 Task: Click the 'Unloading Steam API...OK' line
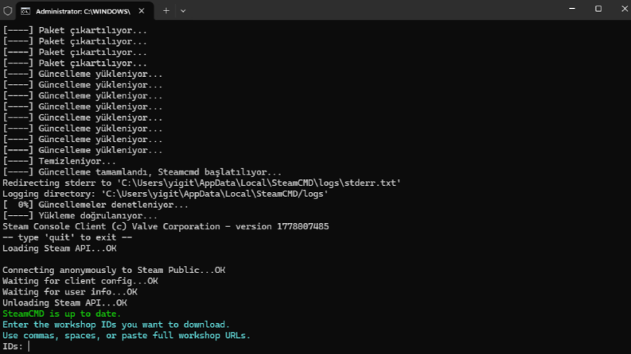click(x=64, y=302)
